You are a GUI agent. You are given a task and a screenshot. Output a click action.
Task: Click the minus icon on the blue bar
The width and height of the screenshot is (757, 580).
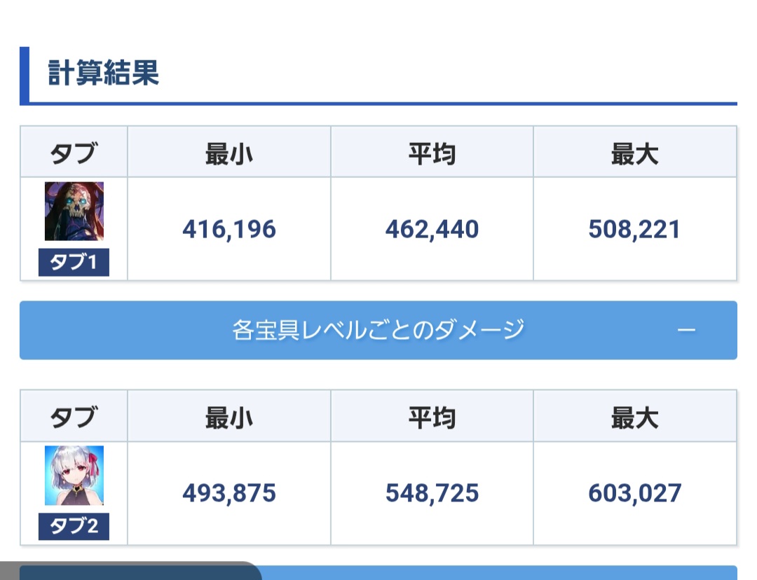point(686,330)
